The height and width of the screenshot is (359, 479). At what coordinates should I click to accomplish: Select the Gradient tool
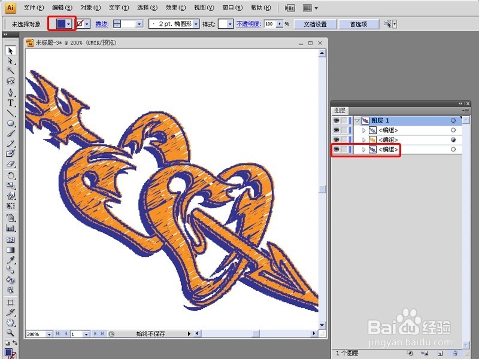[10, 250]
